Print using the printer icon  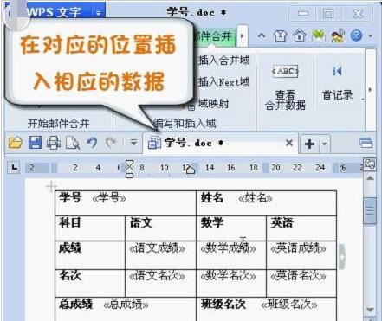tap(54, 143)
